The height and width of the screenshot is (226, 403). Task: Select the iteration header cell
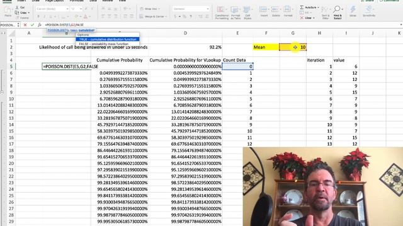319,60
